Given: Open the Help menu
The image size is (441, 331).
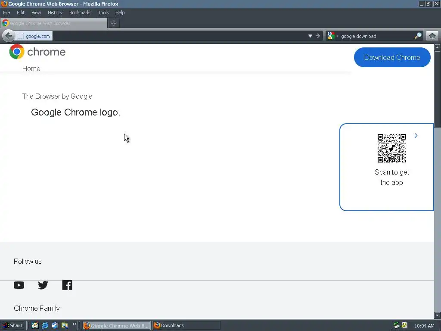Looking at the screenshot, I should 120,12.
